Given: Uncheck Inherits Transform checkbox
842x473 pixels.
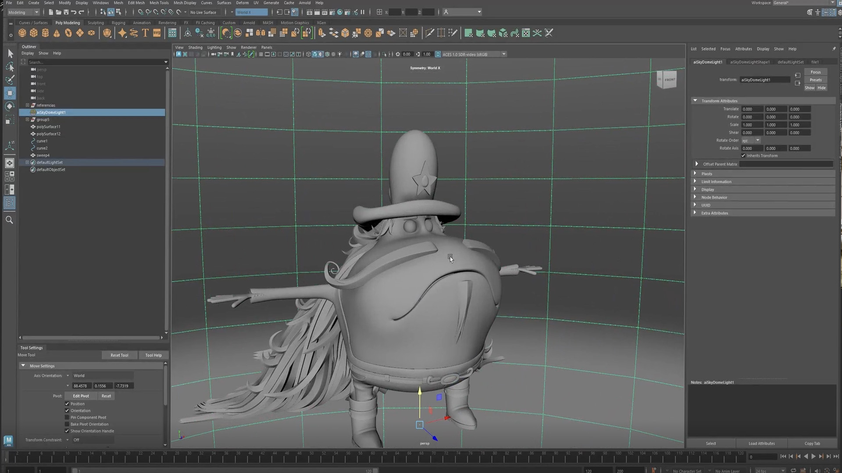Looking at the screenshot, I should tap(743, 155).
